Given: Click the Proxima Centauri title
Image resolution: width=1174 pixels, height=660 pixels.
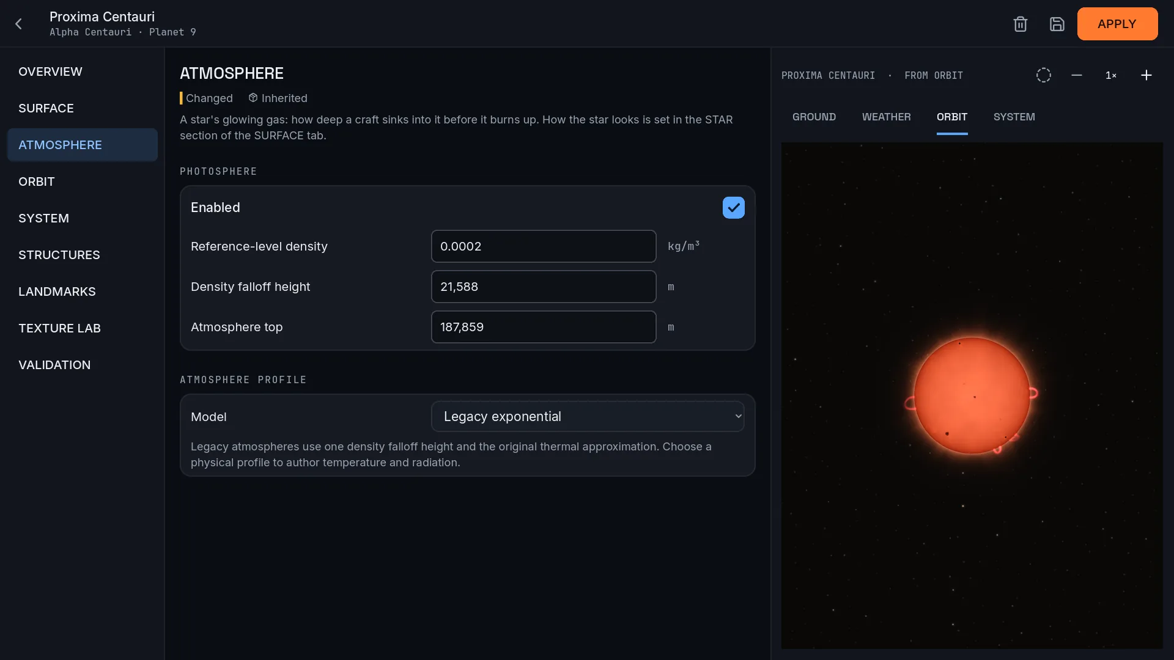Looking at the screenshot, I should (102, 16).
